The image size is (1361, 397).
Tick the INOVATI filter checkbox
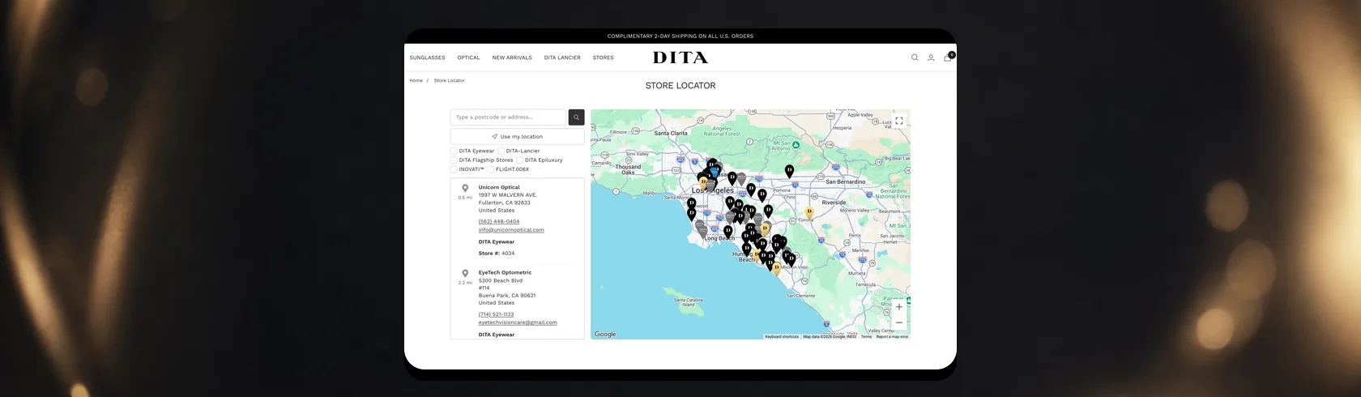click(x=454, y=169)
